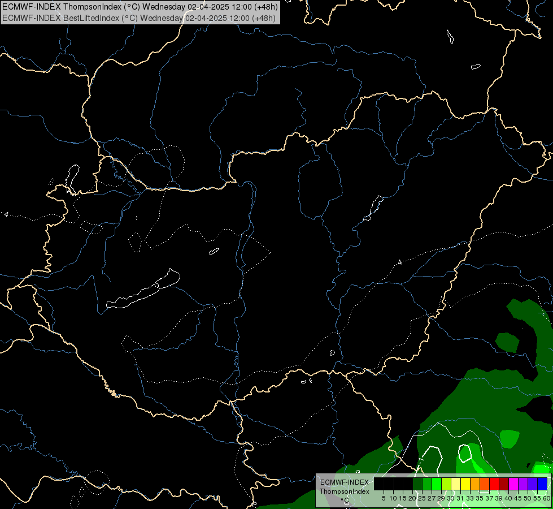The width and height of the screenshot is (553, 509).
Task: Select the indigo 50-55 legend swatch
Action: point(533,484)
